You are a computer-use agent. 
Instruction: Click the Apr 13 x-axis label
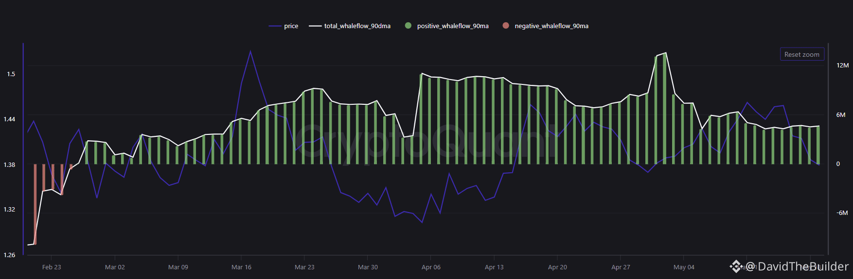[494, 267]
